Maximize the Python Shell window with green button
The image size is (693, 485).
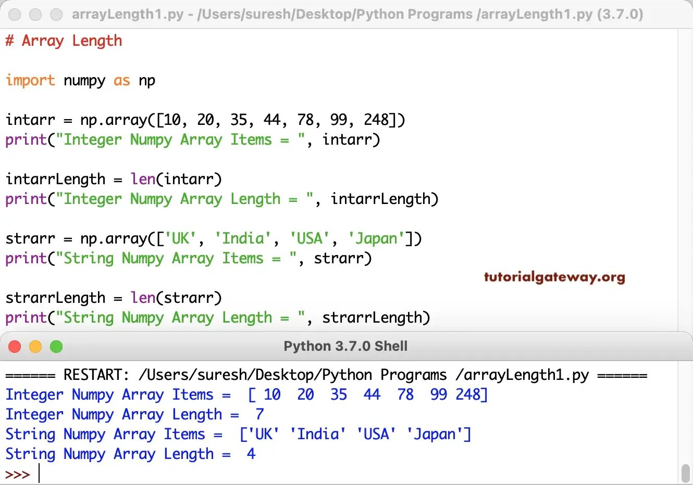click(x=56, y=347)
